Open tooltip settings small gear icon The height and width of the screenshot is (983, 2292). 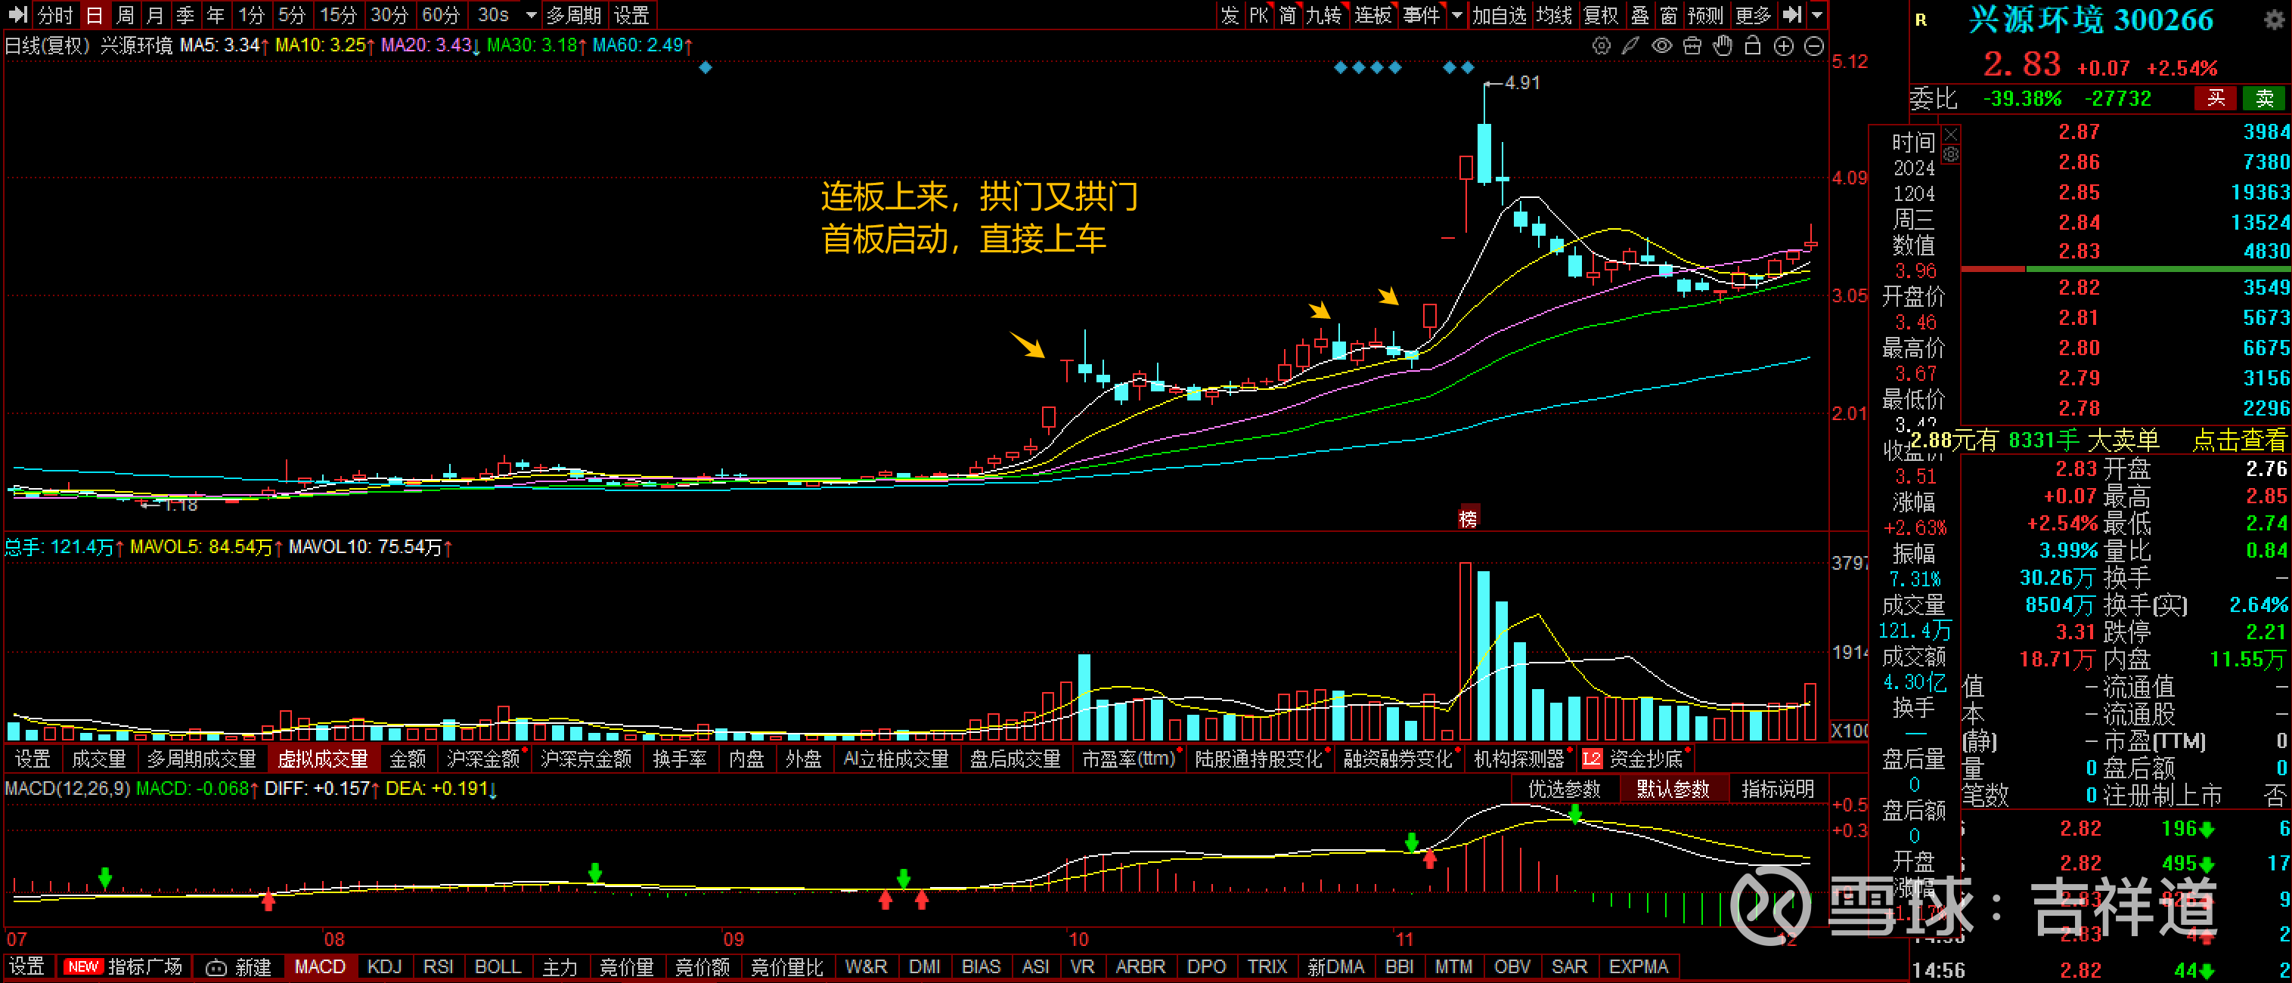1950,155
